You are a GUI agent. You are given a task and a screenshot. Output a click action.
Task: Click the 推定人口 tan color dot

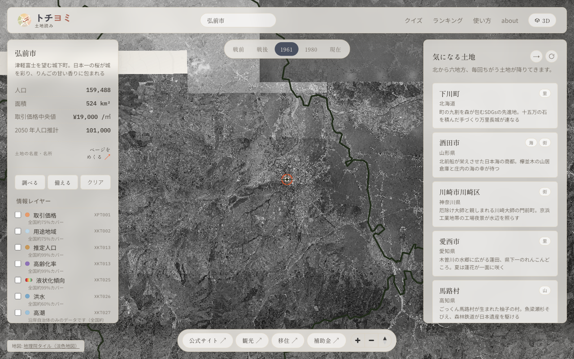27,247
